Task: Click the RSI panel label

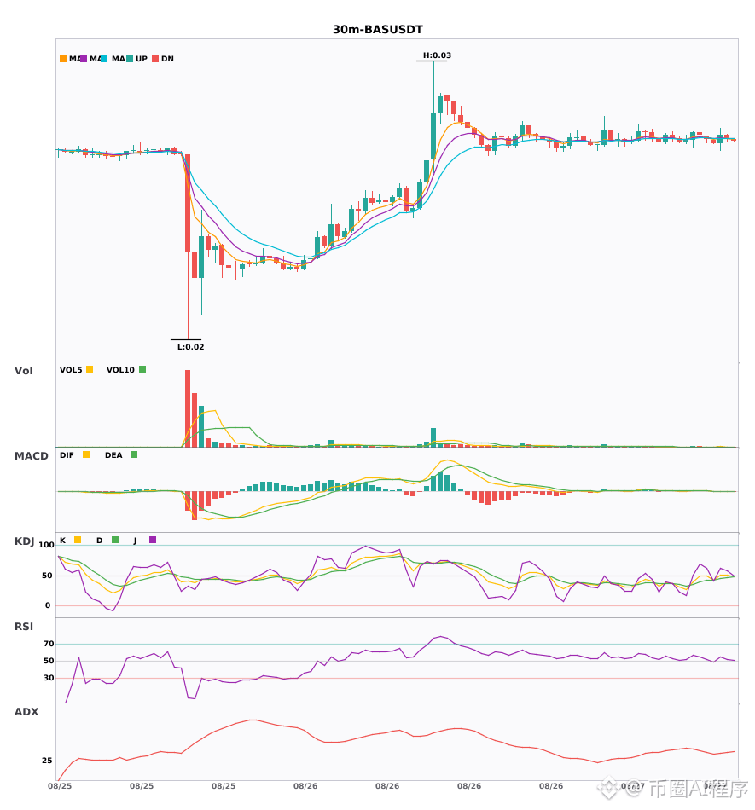Action: tap(24, 627)
